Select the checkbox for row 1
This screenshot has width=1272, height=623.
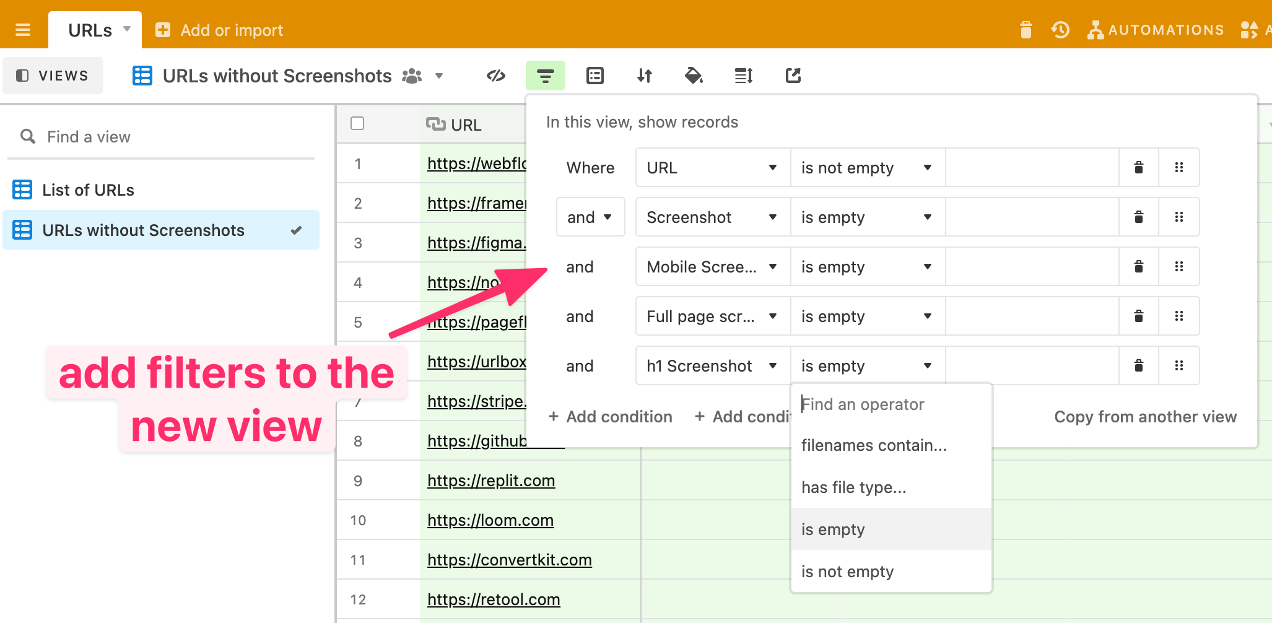click(358, 163)
